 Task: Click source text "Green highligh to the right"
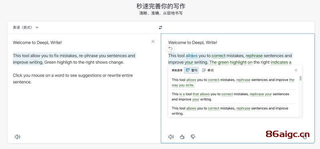point(70,63)
